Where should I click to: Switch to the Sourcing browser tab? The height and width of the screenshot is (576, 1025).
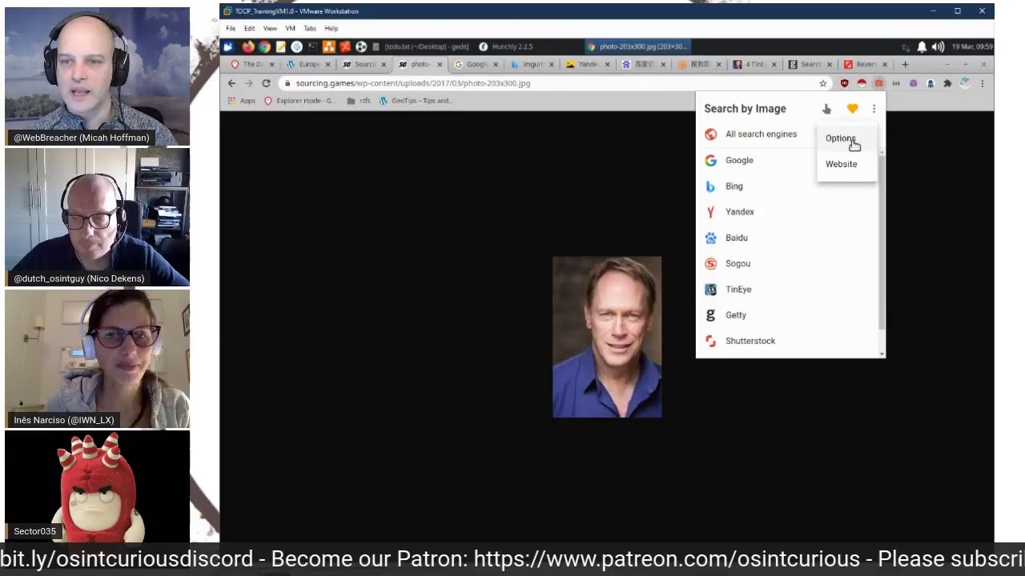coord(364,64)
